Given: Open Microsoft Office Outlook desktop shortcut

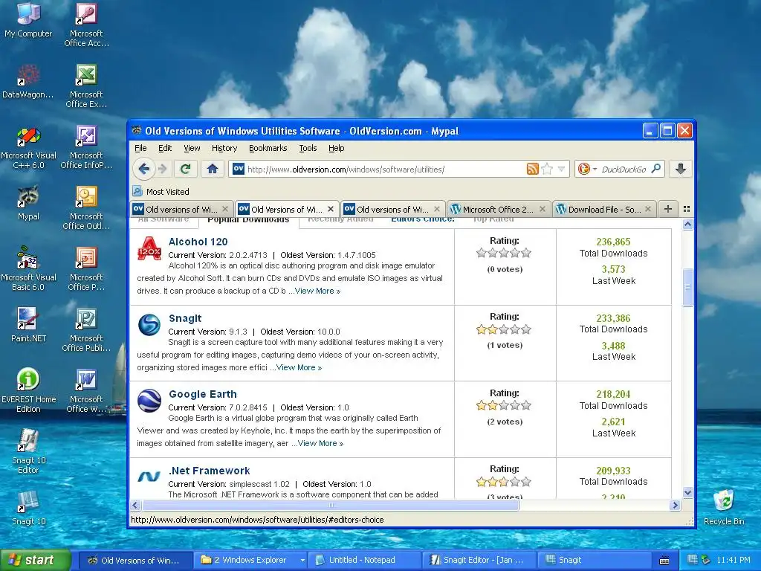Looking at the screenshot, I should pyautogui.click(x=86, y=208).
